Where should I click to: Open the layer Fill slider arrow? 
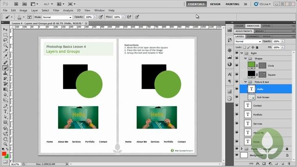click(x=283, y=47)
